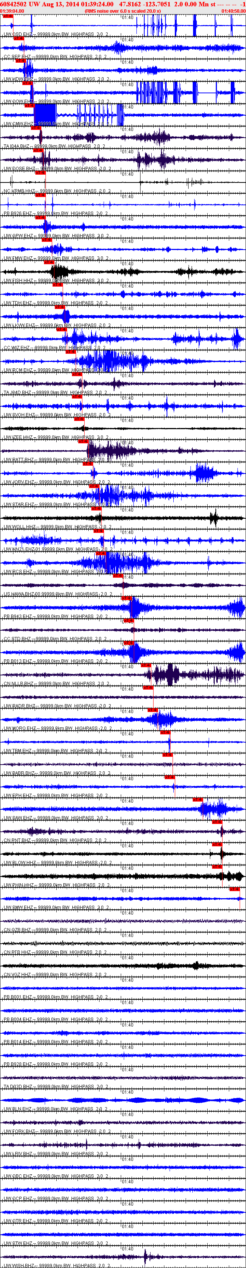The width and height of the screenshot is (246, 1268).
Task: Click the event header "60842502 UW Aug 13, 2014"
Action: (40, 4)
